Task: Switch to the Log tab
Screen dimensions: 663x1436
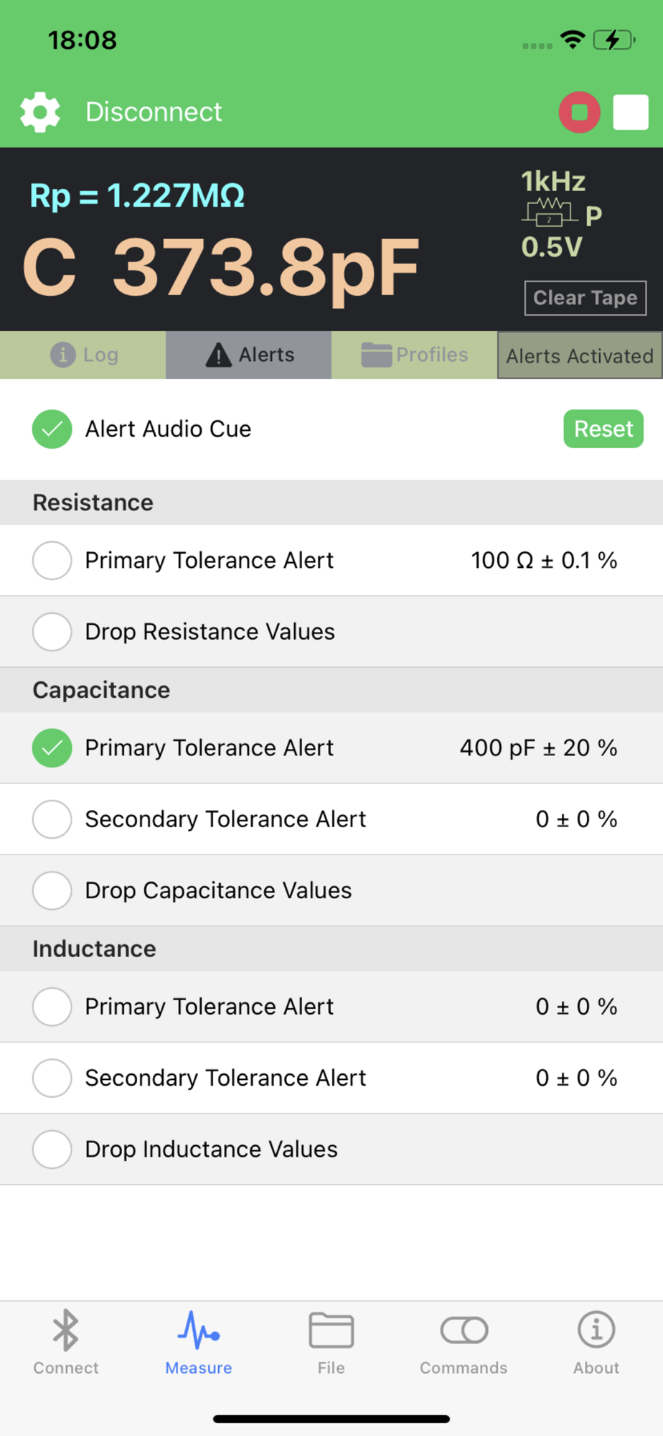Action: 83,355
